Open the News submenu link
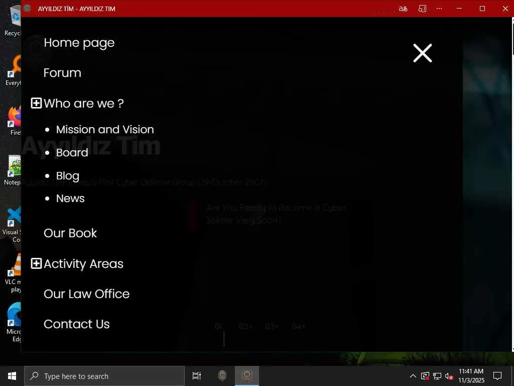Viewport: 514px width, 386px height. [70, 198]
